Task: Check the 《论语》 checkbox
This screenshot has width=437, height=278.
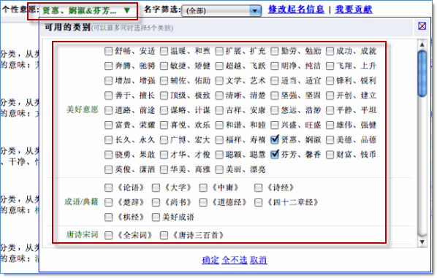Action: [x=108, y=188]
